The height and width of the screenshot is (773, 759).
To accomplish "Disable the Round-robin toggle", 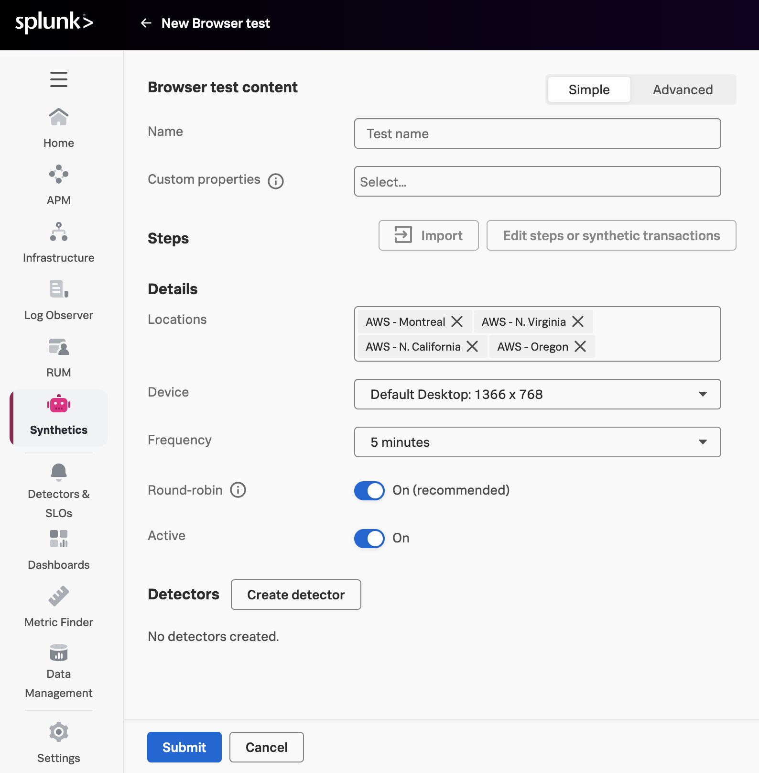I will [x=369, y=490].
